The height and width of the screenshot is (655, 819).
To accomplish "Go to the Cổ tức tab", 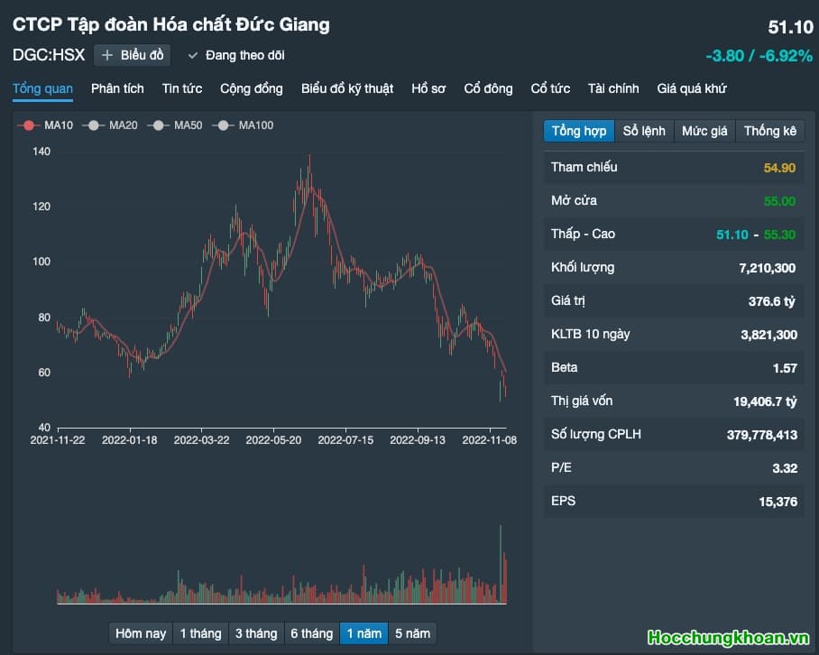I will [x=550, y=88].
